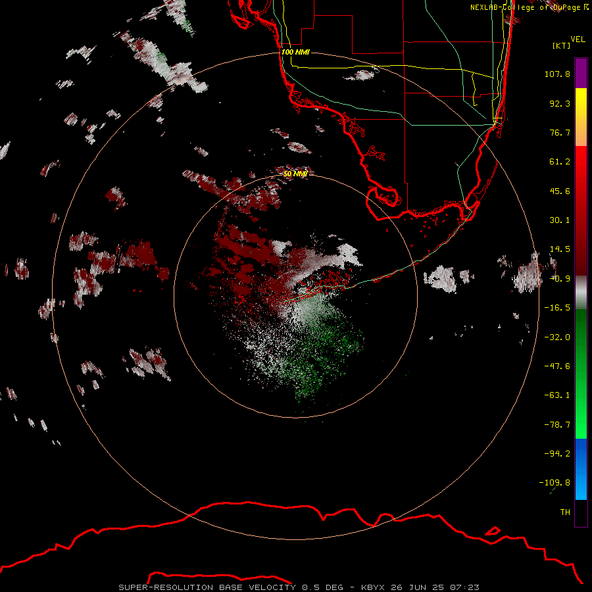Click the TH label below the scale
Viewport: 592px width, 592px height.
(565, 512)
